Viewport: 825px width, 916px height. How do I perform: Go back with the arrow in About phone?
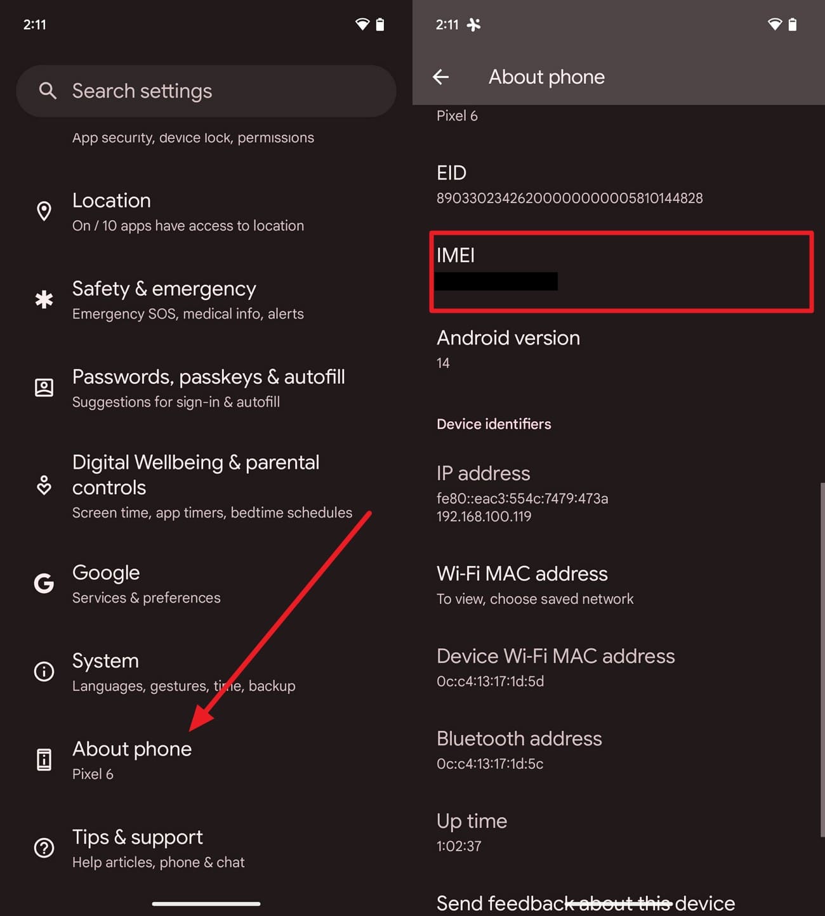point(441,77)
